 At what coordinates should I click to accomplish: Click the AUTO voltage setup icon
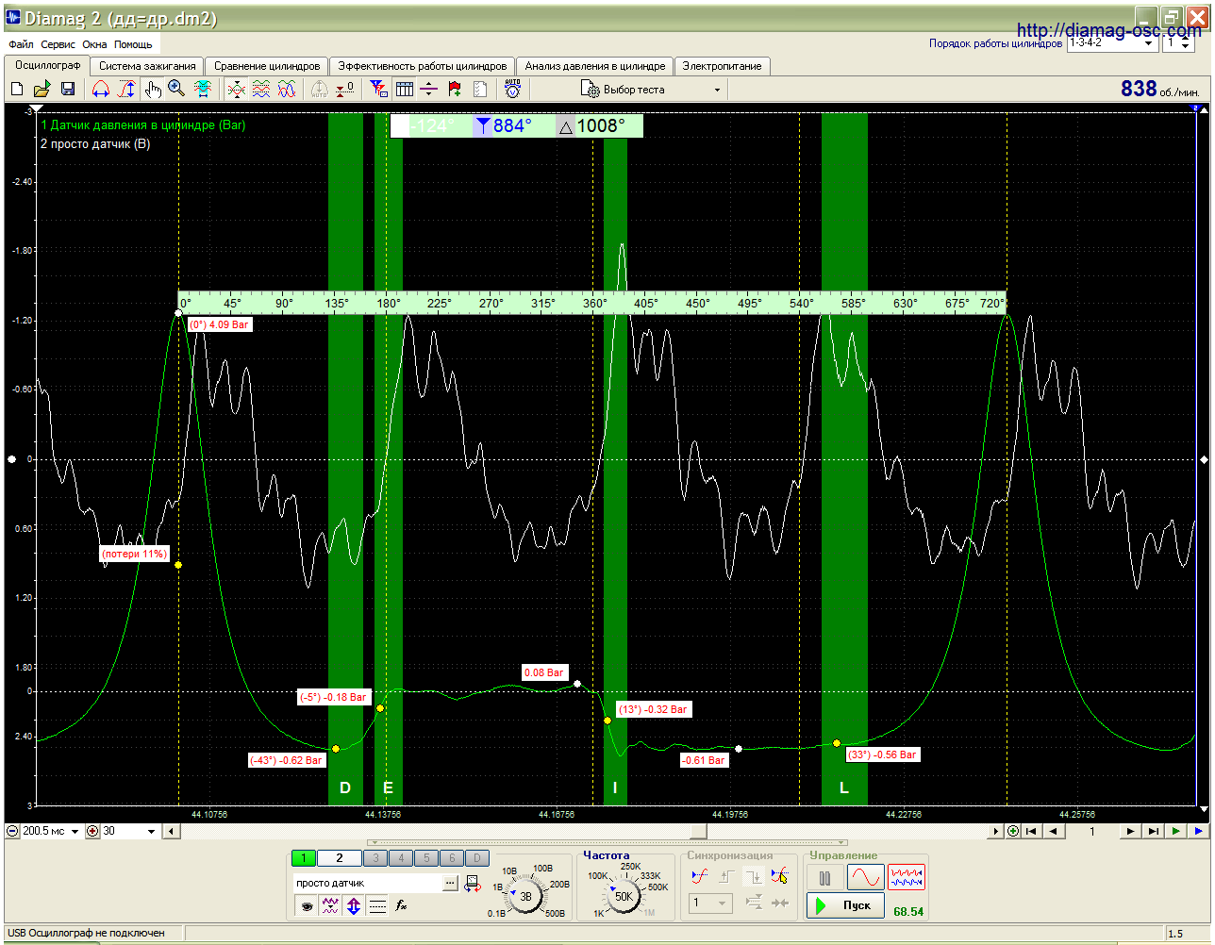coord(512,89)
